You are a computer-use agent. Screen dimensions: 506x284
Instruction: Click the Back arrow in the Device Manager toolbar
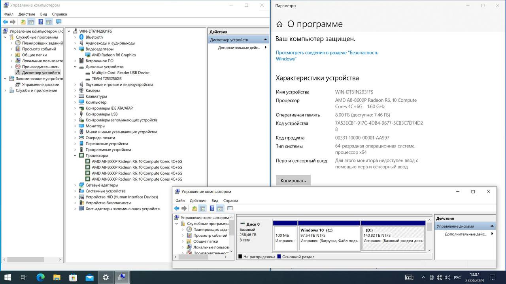pos(6,22)
